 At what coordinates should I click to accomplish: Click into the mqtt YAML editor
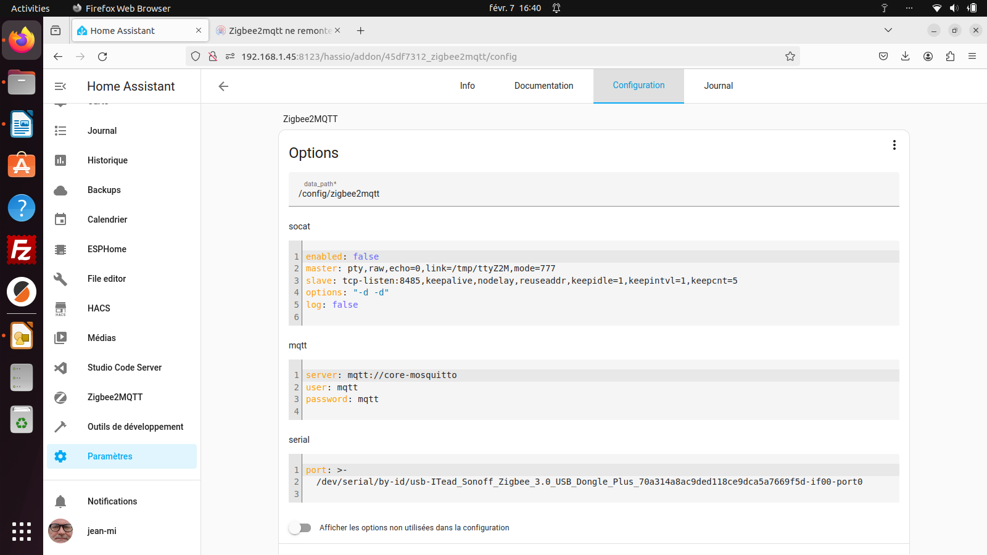pyautogui.click(x=594, y=390)
